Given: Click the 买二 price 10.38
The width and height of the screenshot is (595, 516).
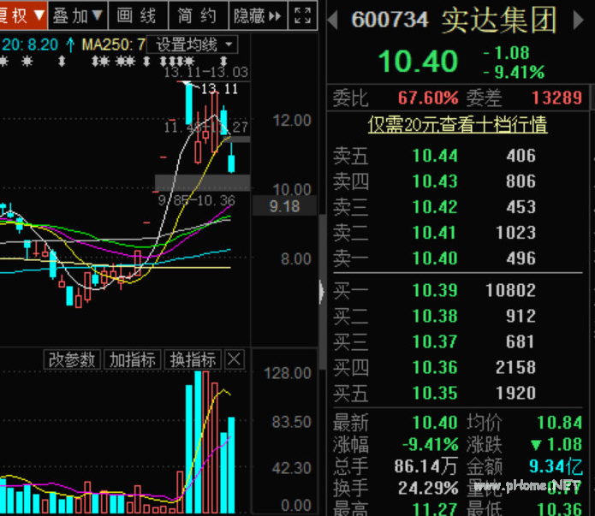Looking at the screenshot, I should 435,316.
